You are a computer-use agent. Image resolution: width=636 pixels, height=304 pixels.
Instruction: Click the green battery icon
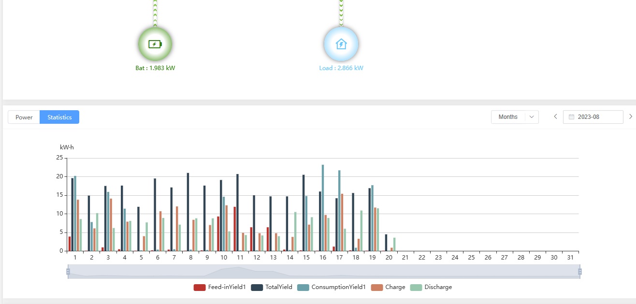pos(155,44)
